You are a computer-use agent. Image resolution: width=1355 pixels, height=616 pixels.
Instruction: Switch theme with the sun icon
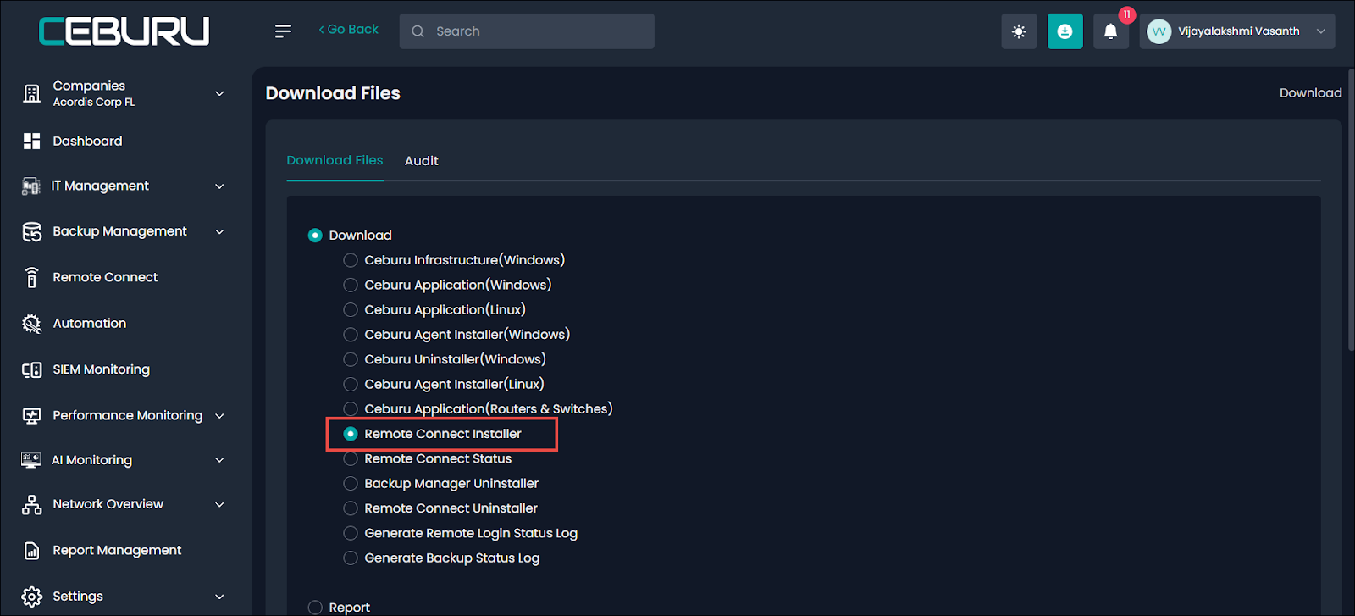(1019, 31)
